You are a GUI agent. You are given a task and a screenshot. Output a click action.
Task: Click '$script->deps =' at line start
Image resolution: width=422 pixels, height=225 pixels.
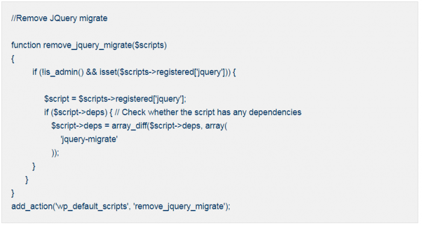[80, 125]
